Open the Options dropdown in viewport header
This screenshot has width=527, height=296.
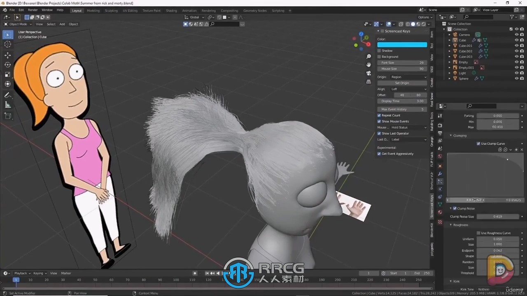(x=425, y=17)
